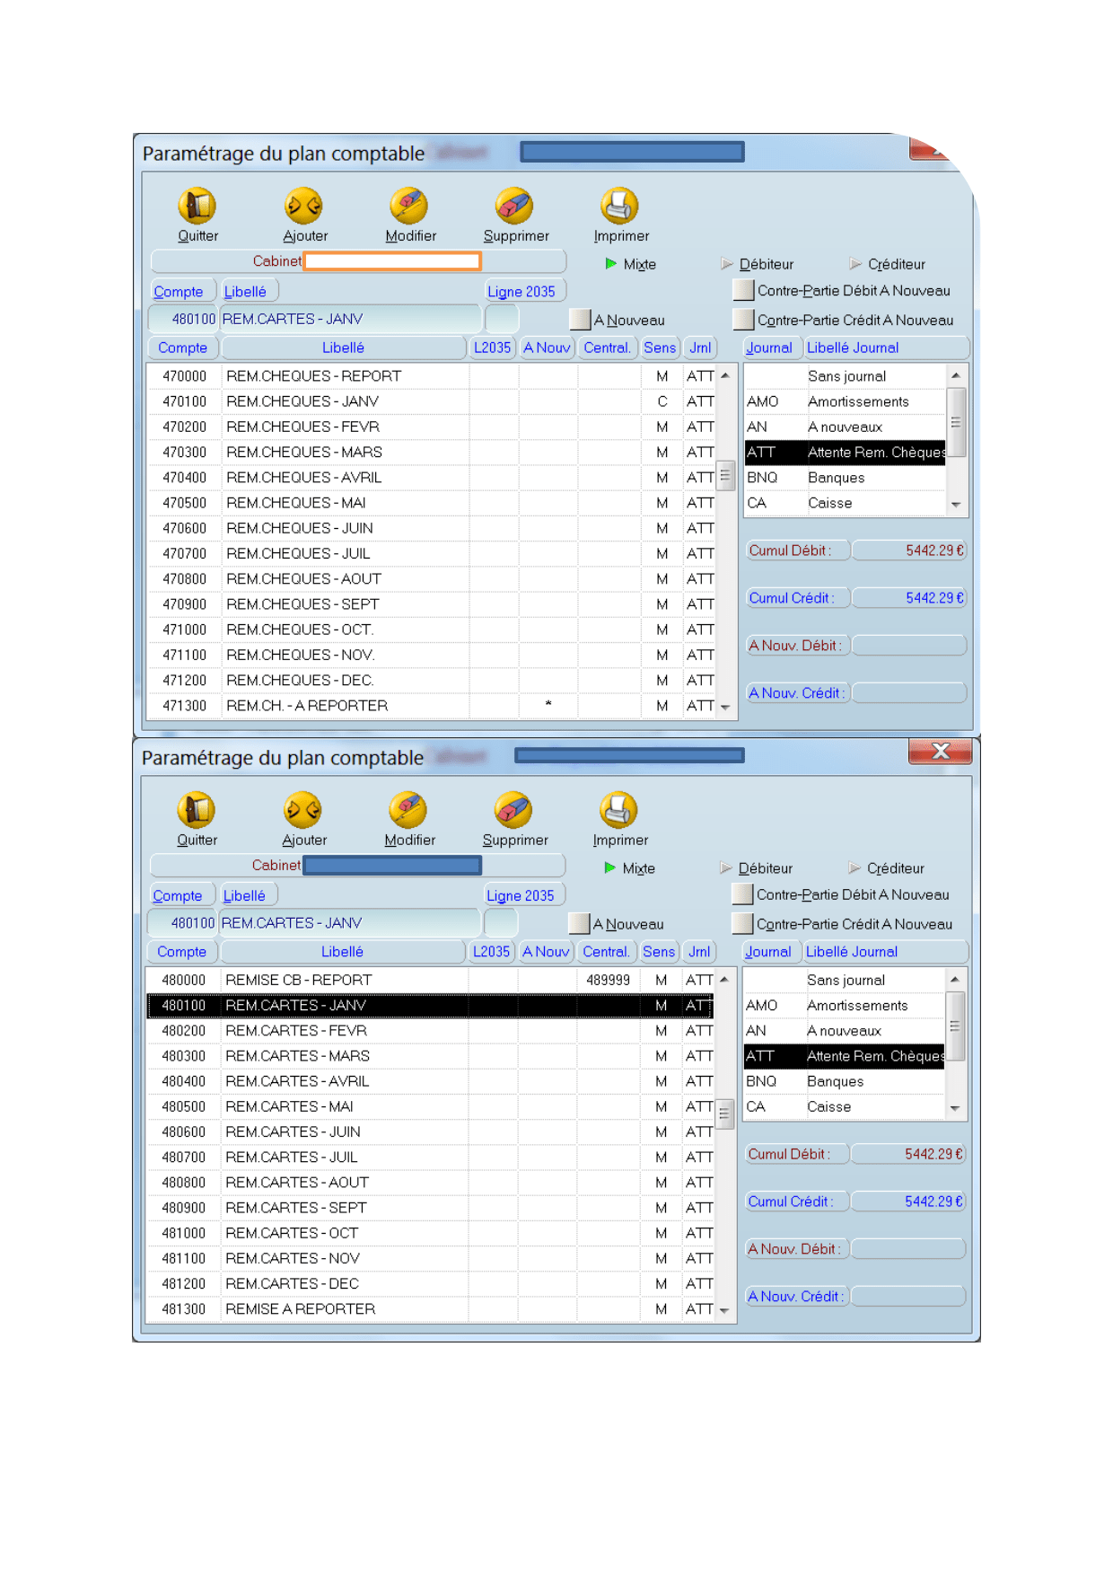Image resolution: width=1113 pixels, height=1576 pixels.
Task: Check Contre-Partie Débit A Nouveau in the upper window
Action: tap(743, 291)
